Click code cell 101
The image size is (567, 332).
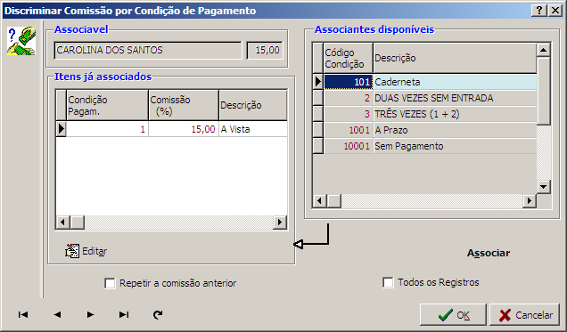349,82
